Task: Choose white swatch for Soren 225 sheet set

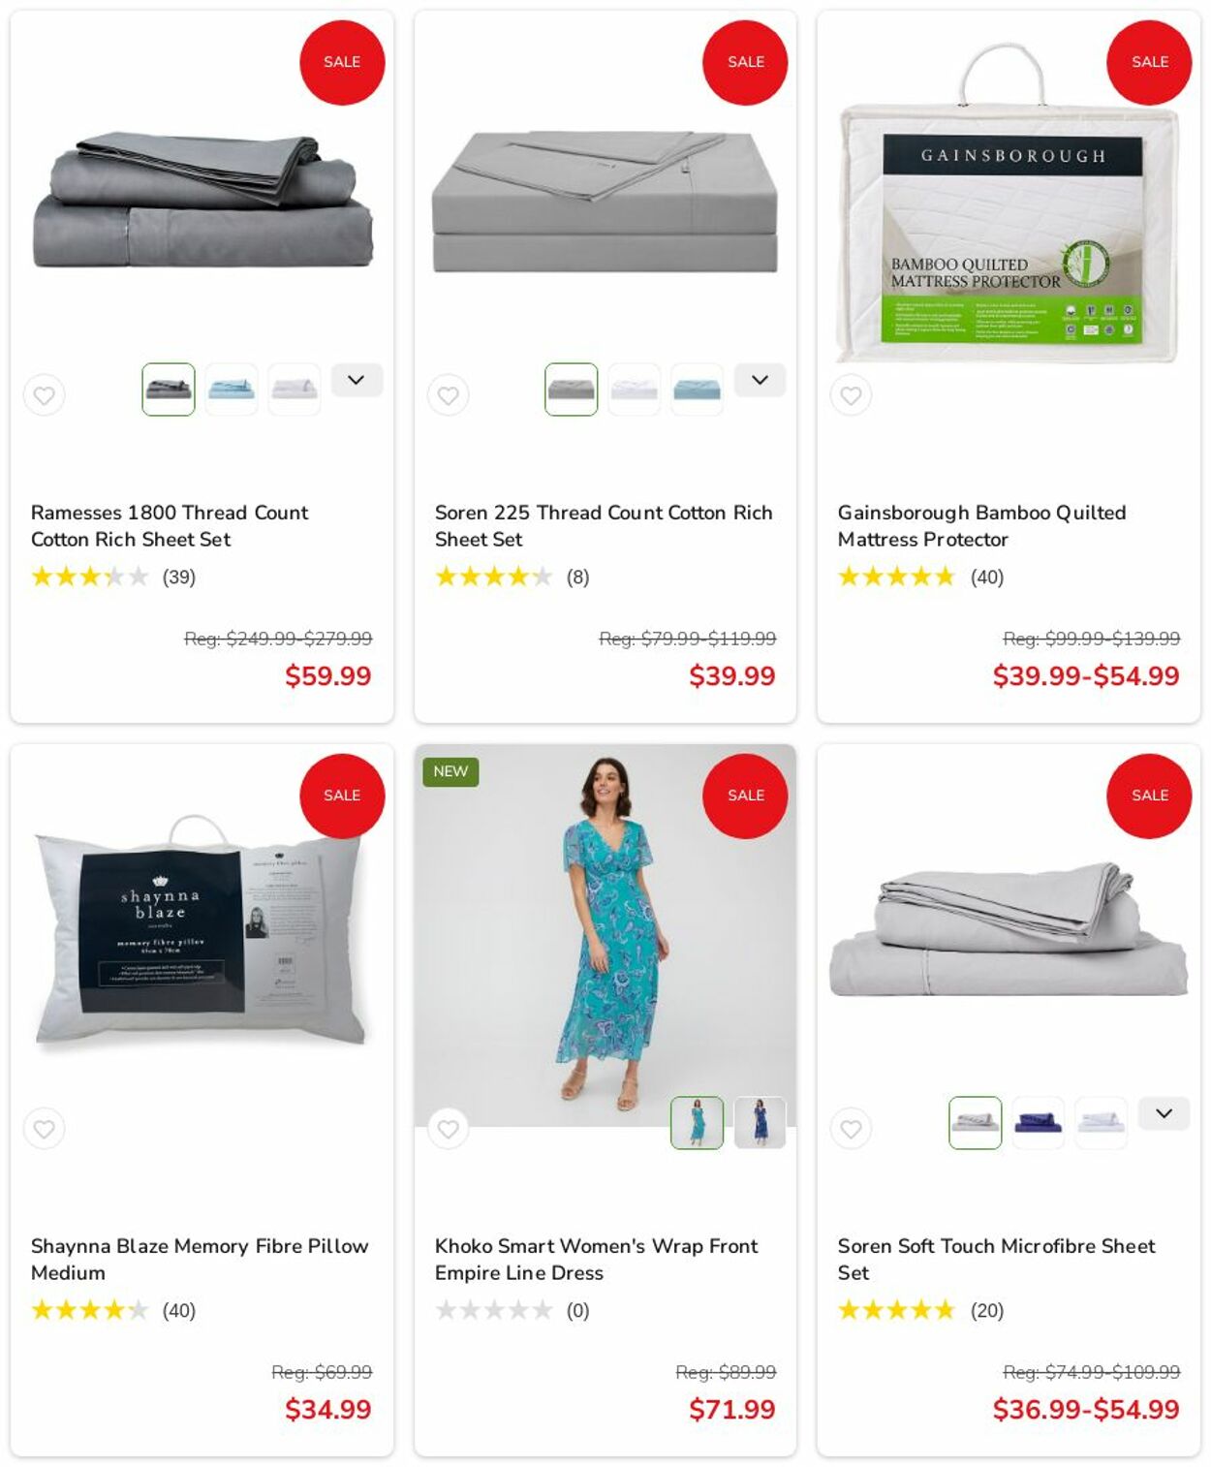Action: 635,390
